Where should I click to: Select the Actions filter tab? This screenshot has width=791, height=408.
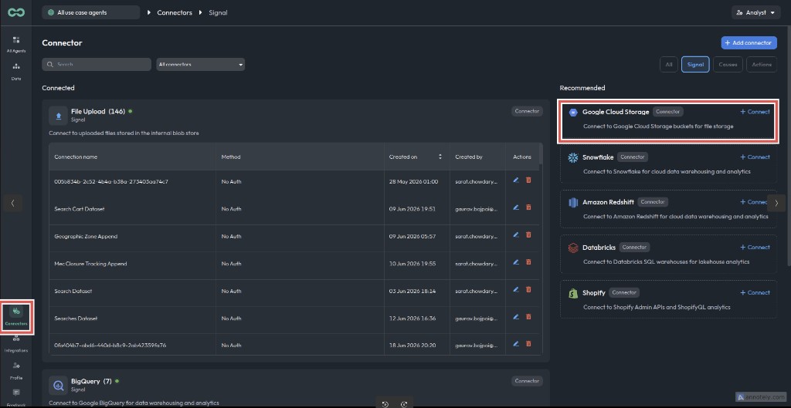pos(761,65)
